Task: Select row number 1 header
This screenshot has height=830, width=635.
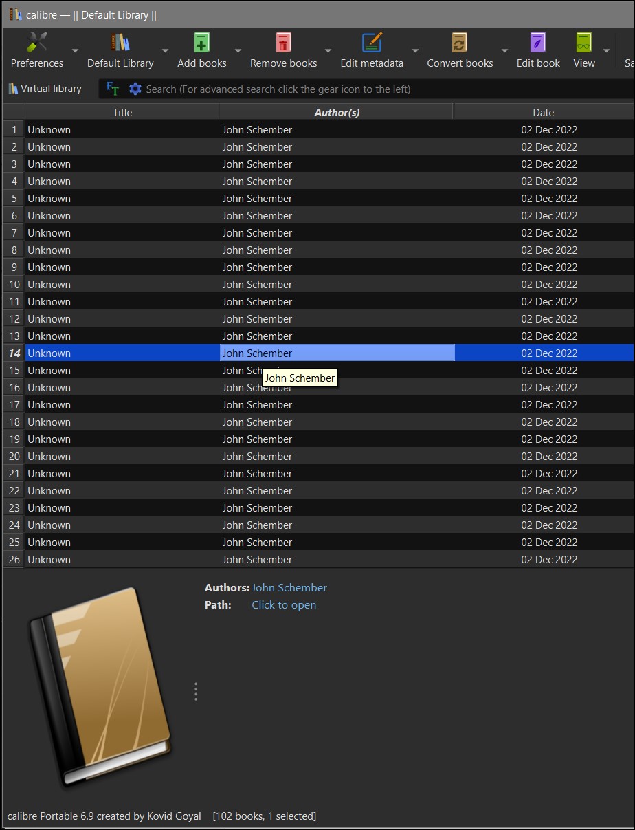Action: click(x=14, y=129)
